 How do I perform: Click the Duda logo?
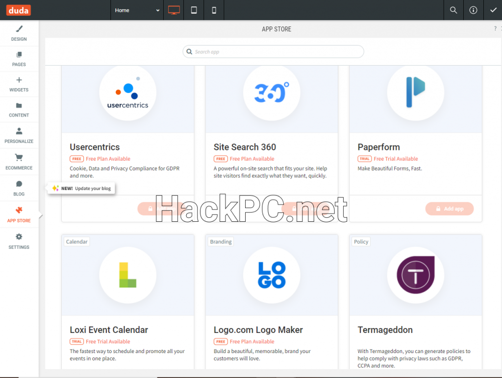(x=18, y=10)
